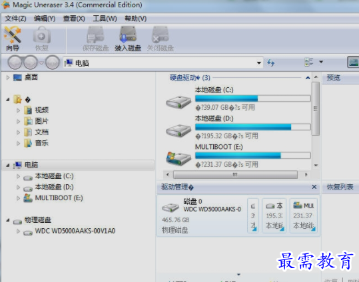Open the 查看(X) menu
Viewport: 359px width, 282px height.
point(74,19)
